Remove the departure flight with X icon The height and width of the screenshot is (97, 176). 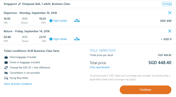point(170,13)
